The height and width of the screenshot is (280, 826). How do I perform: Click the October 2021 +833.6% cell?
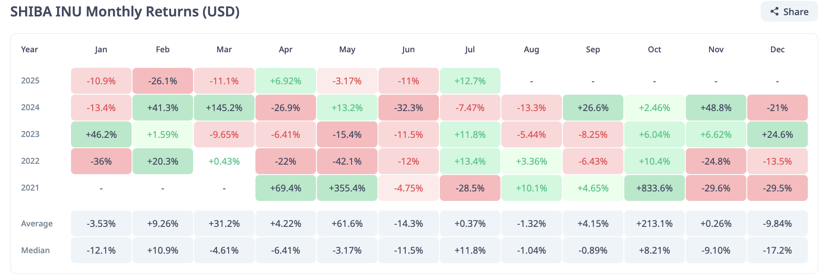pyautogui.click(x=654, y=188)
